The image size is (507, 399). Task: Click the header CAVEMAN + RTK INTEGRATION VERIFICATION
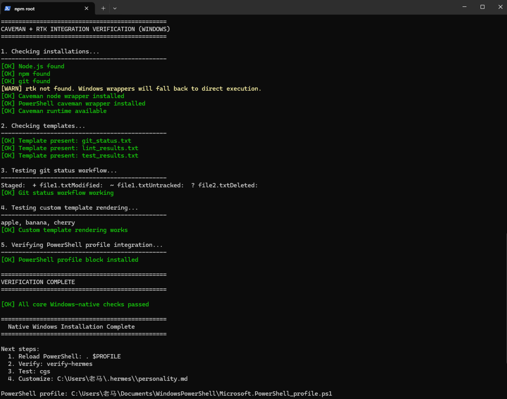click(x=85, y=29)
